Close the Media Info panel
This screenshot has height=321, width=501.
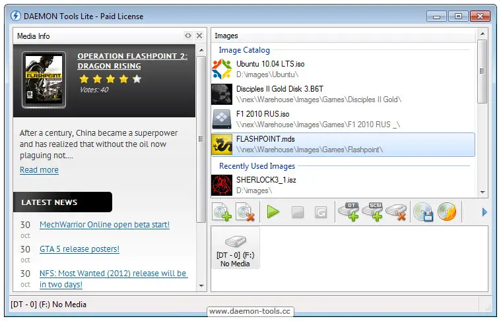click(199, 36)
